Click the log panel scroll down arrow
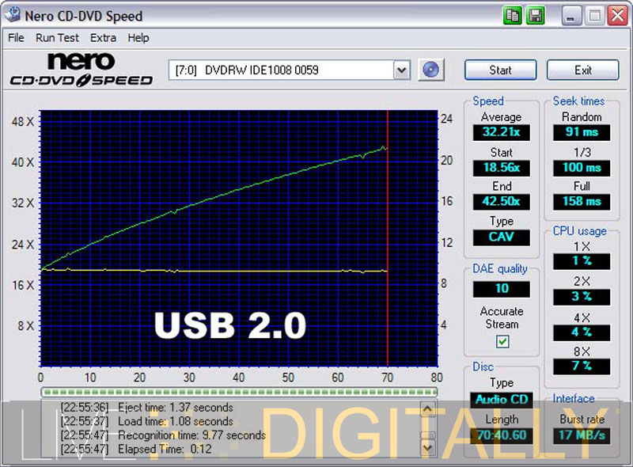The image size is (633, 467). pyautogui.click(x=427, y=448)
